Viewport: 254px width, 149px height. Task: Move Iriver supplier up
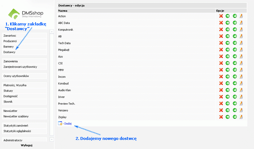click(228, 97)
